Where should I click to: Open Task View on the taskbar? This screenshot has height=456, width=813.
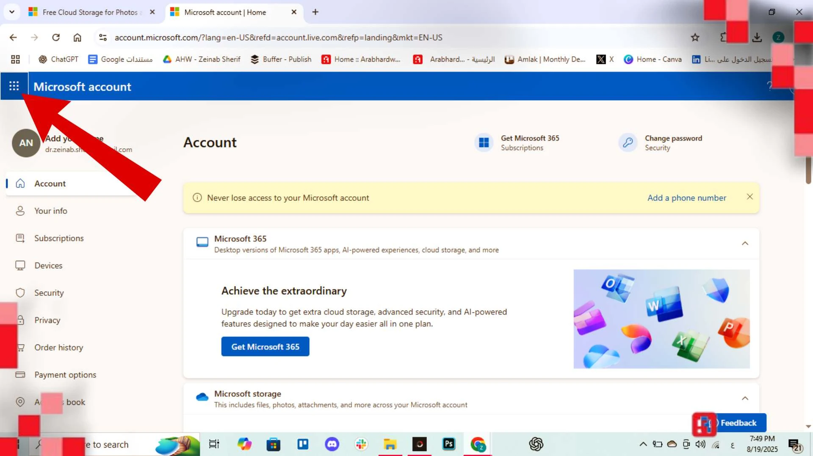click(214, 444)
